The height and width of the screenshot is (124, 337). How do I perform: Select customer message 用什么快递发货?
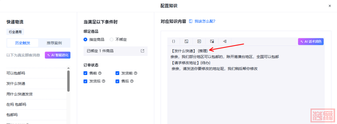point(20,94)
